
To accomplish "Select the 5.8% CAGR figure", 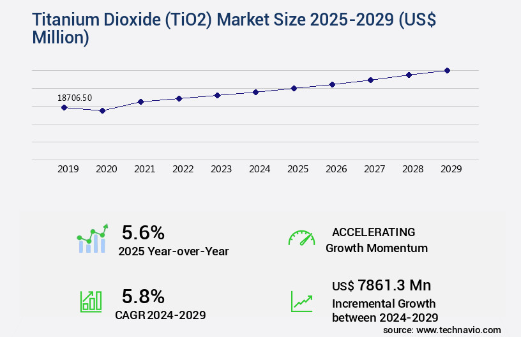I will 143,296.
